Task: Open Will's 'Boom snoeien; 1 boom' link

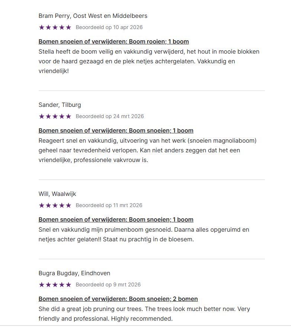Action: click(116, 220)
